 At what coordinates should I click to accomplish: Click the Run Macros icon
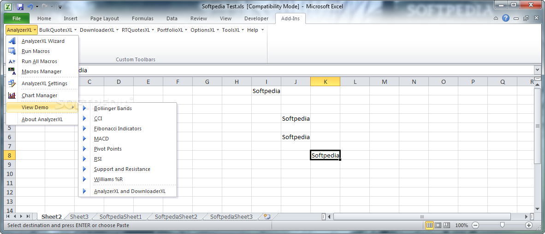[x=12, y=51]
